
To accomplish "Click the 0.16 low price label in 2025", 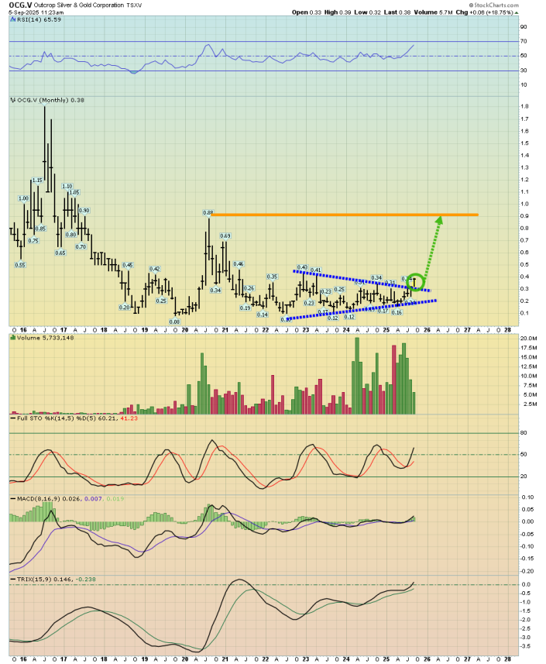I will [x=397, y=312].
